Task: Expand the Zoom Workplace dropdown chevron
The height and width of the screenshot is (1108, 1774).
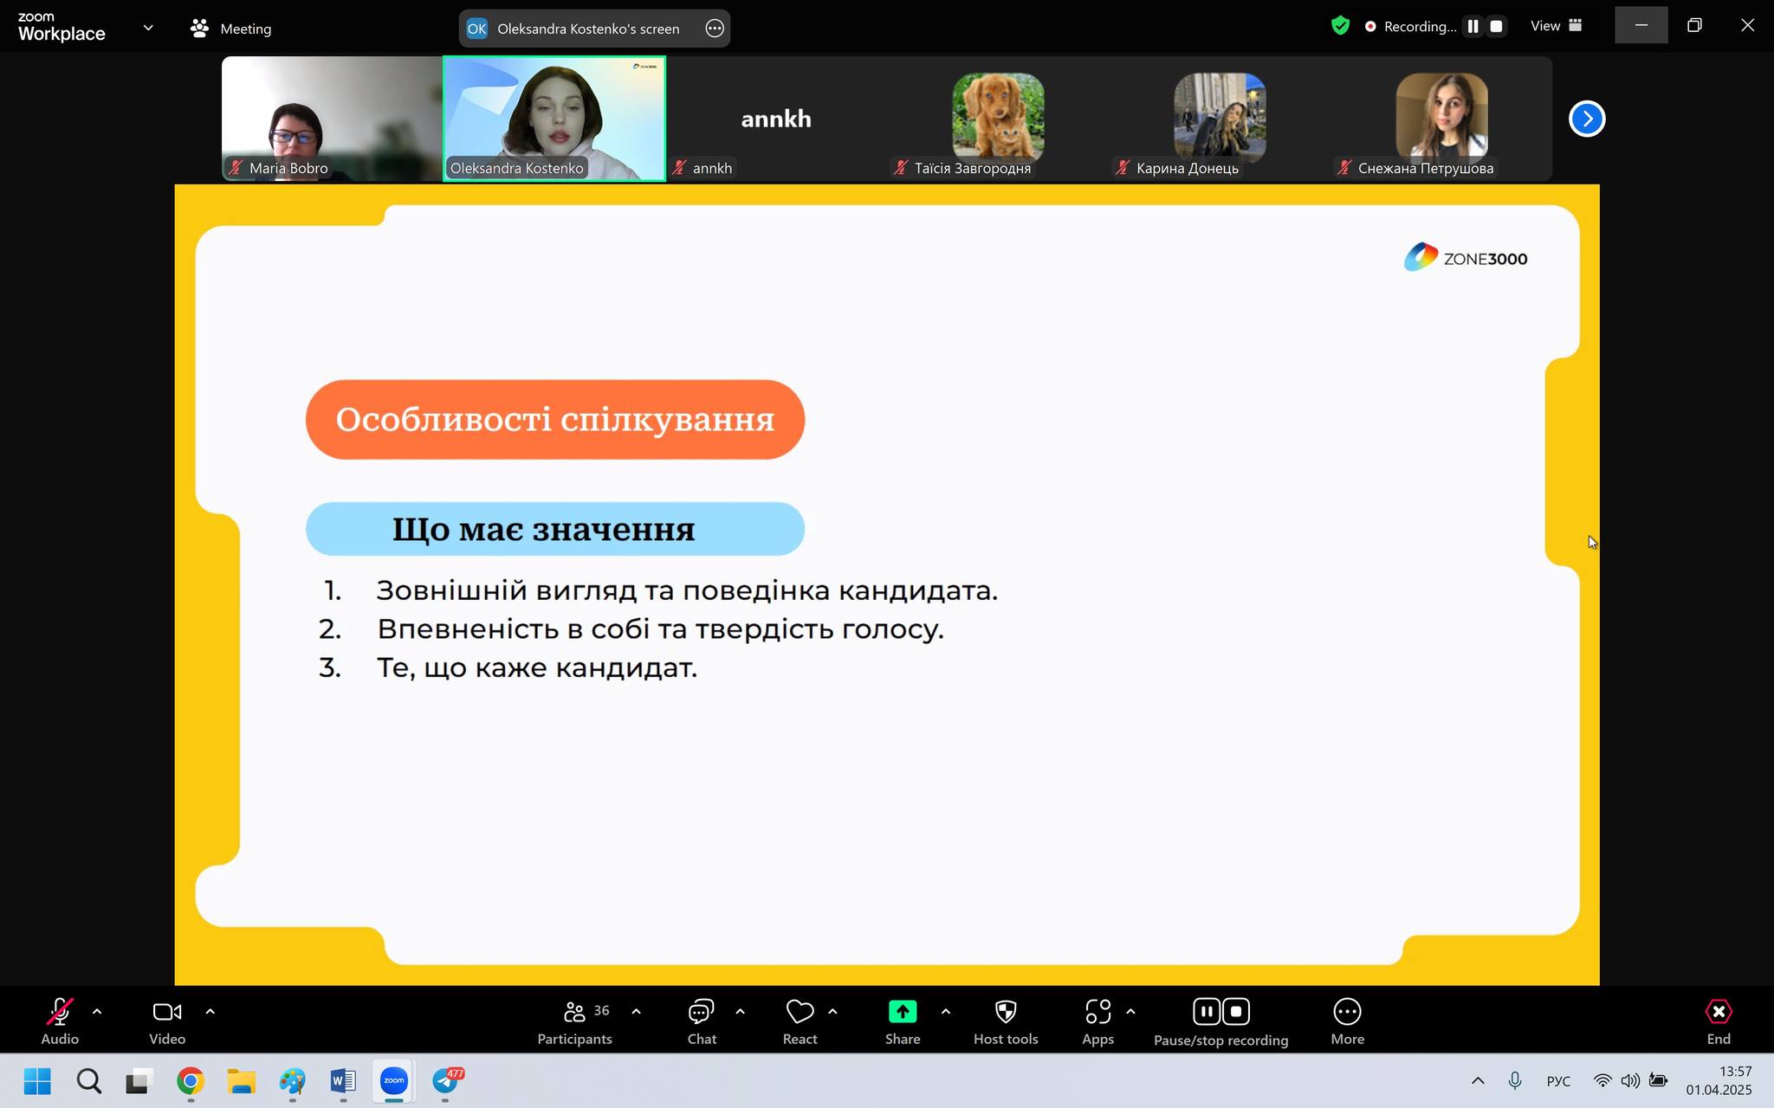Action: point(148,28)
